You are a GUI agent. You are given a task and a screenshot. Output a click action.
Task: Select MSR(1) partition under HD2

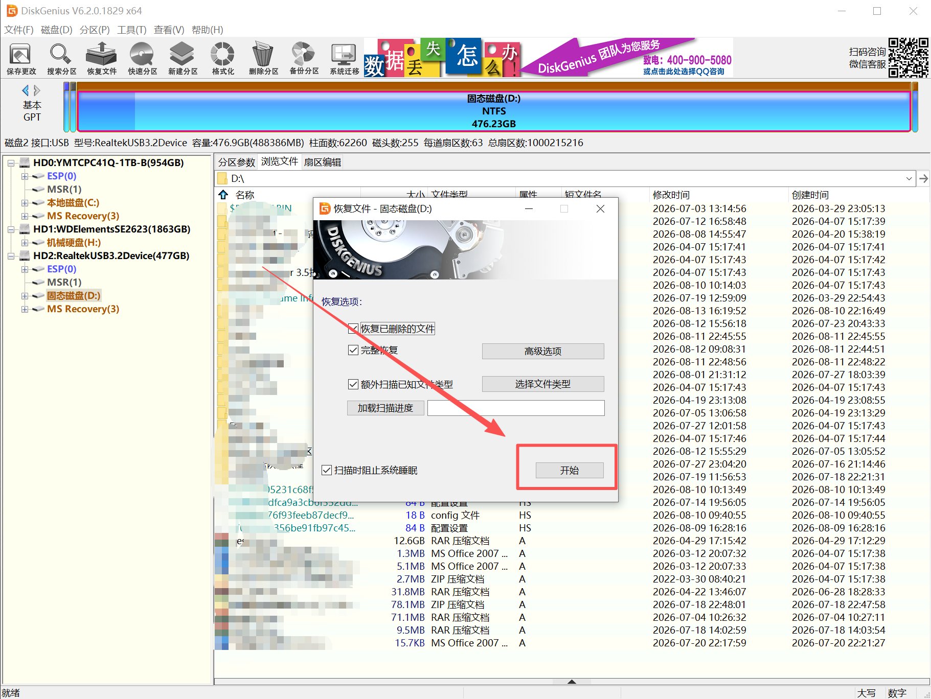click(x=64, y=282)
